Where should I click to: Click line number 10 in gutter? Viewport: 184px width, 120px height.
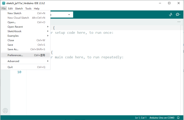pos(19,72)
